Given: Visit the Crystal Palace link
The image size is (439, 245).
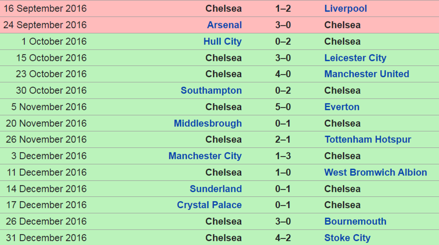Looking at the screenshot, I should (x=209, y=205).
